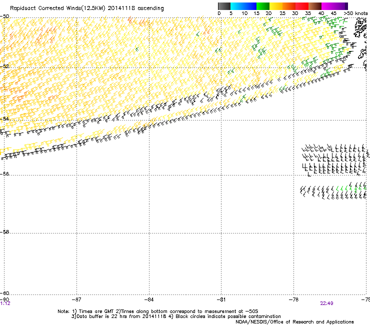
Task: Click the chart title 'Rapidscat Corrected Winds(12.5KM)'
Action: click(x=57, y=8)
